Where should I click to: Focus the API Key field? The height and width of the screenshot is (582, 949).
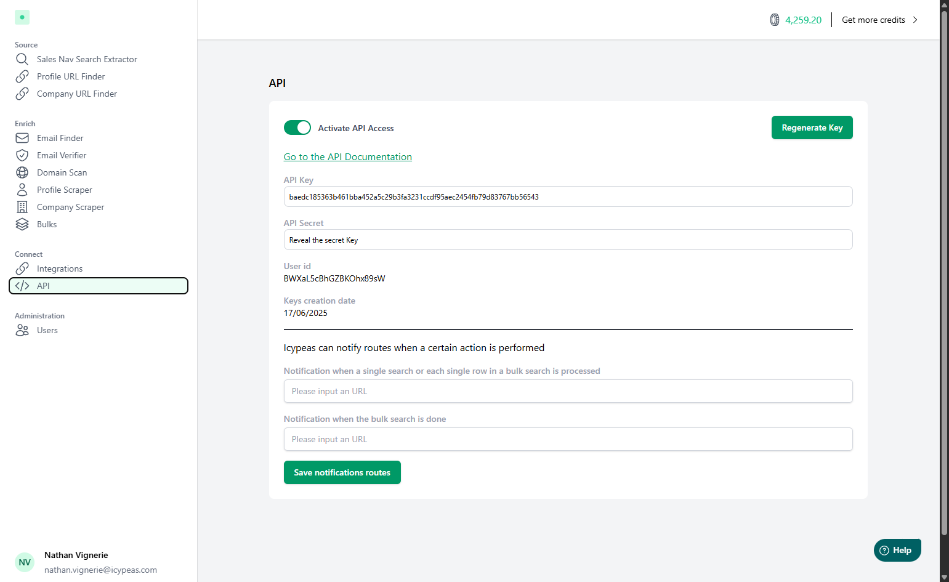(x=568, y=196)
